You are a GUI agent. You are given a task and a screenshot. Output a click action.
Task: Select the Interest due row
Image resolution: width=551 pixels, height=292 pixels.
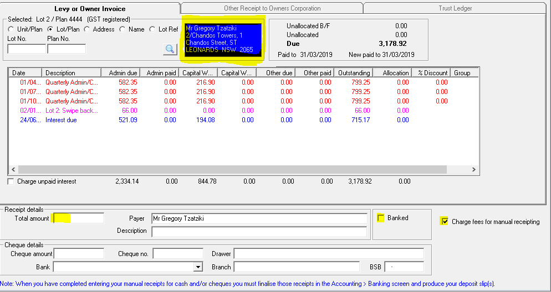pos(61,120)
